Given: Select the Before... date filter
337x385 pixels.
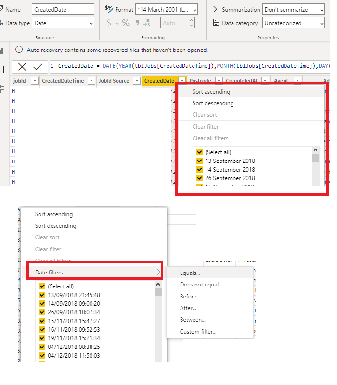Looking at the screenshot, I should tap(210, 297).
